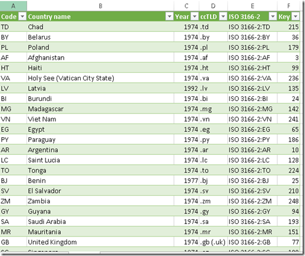The image size is (305, 256).
Task: Select column D header
Action: [x=213, y=6]
